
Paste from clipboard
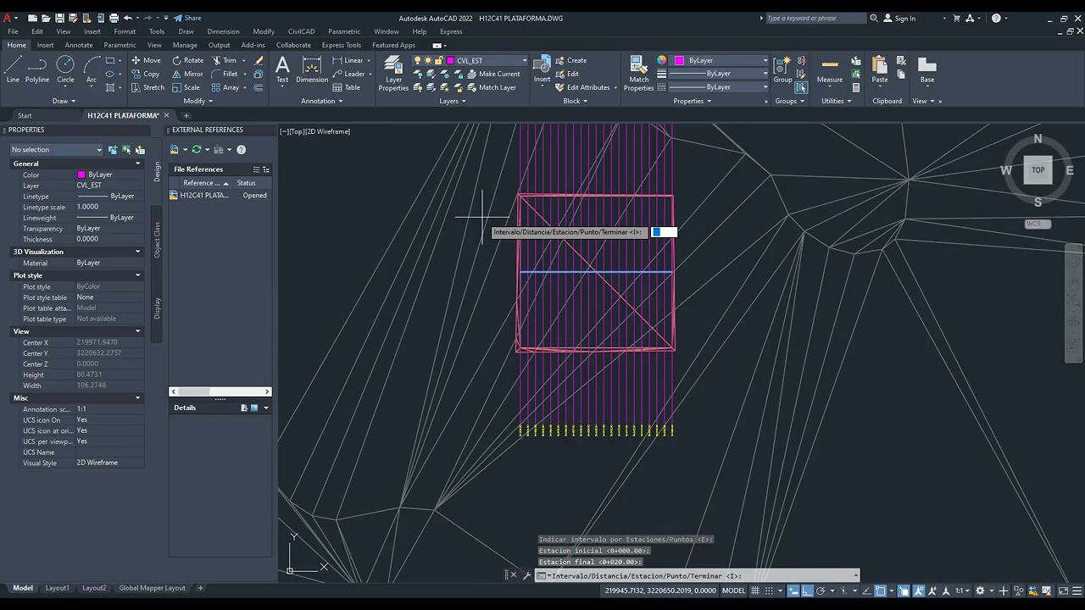click(x=880, y=69)
